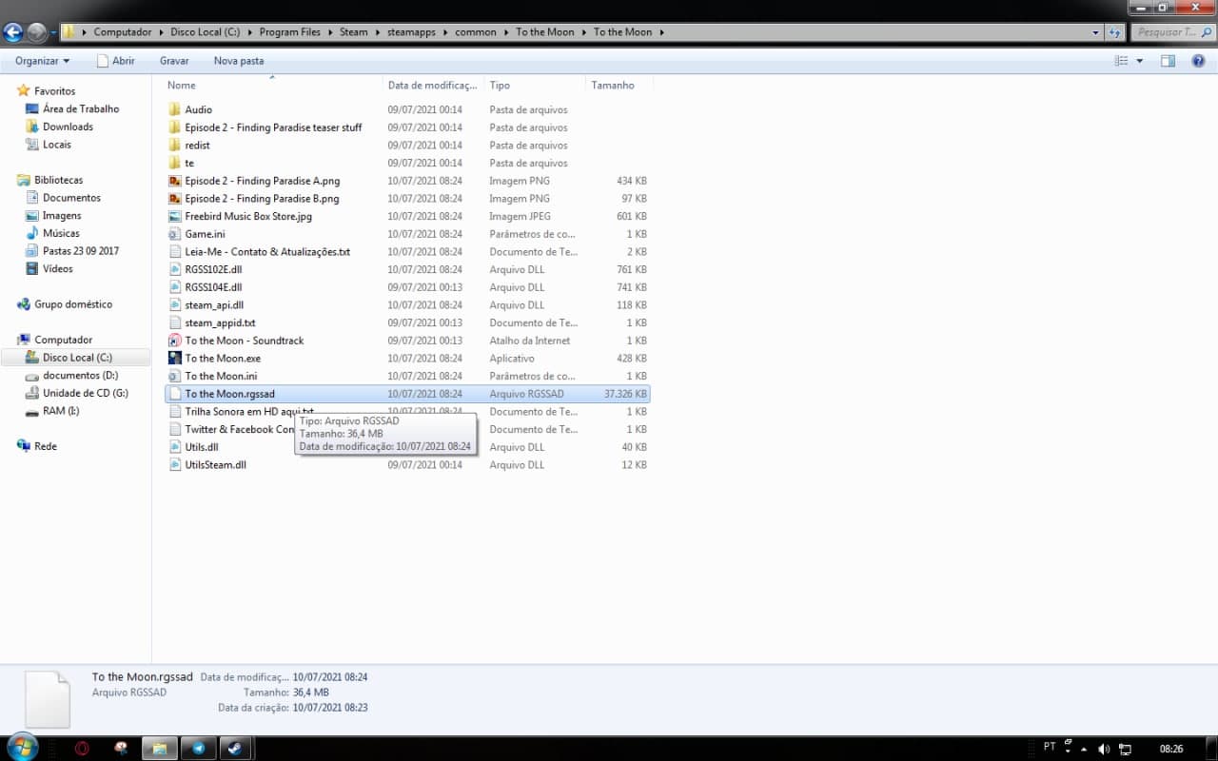Open Downloads in the navigation pane
Screen dimensions: 1218x761
pyautogui.click(x=68, y=127)
